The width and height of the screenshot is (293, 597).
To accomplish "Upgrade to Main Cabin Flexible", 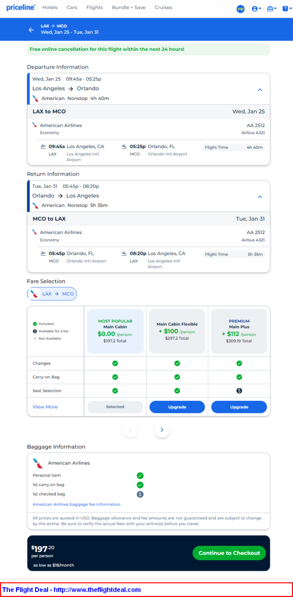I will coord(177,407).
